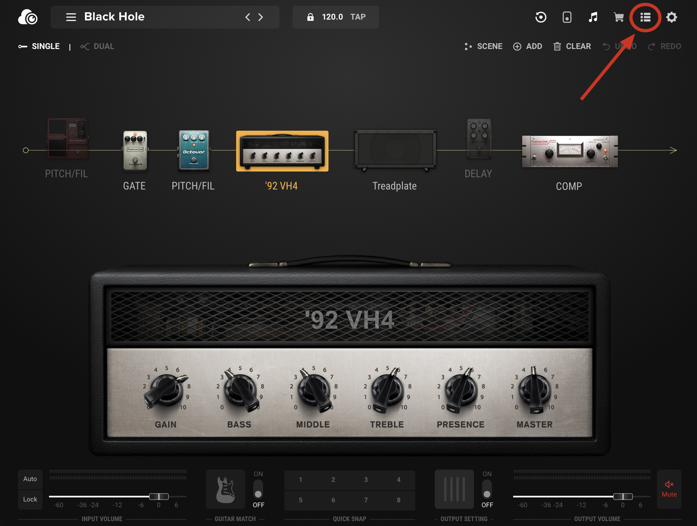697x526 pixels.
Task: Tap the TAP tempo button
Action: coord(358,17)
